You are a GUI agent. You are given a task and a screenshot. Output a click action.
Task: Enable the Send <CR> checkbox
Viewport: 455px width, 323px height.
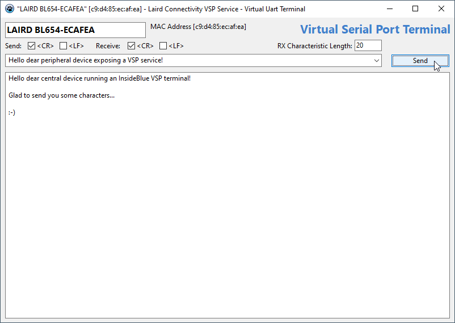coord(31,46)
